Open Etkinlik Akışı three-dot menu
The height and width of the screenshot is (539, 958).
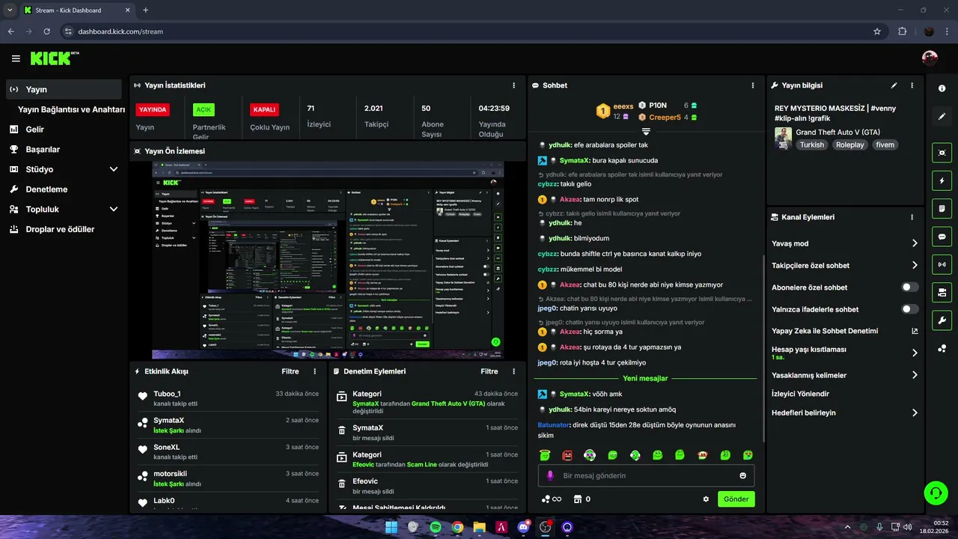click(x=314, y=371)
